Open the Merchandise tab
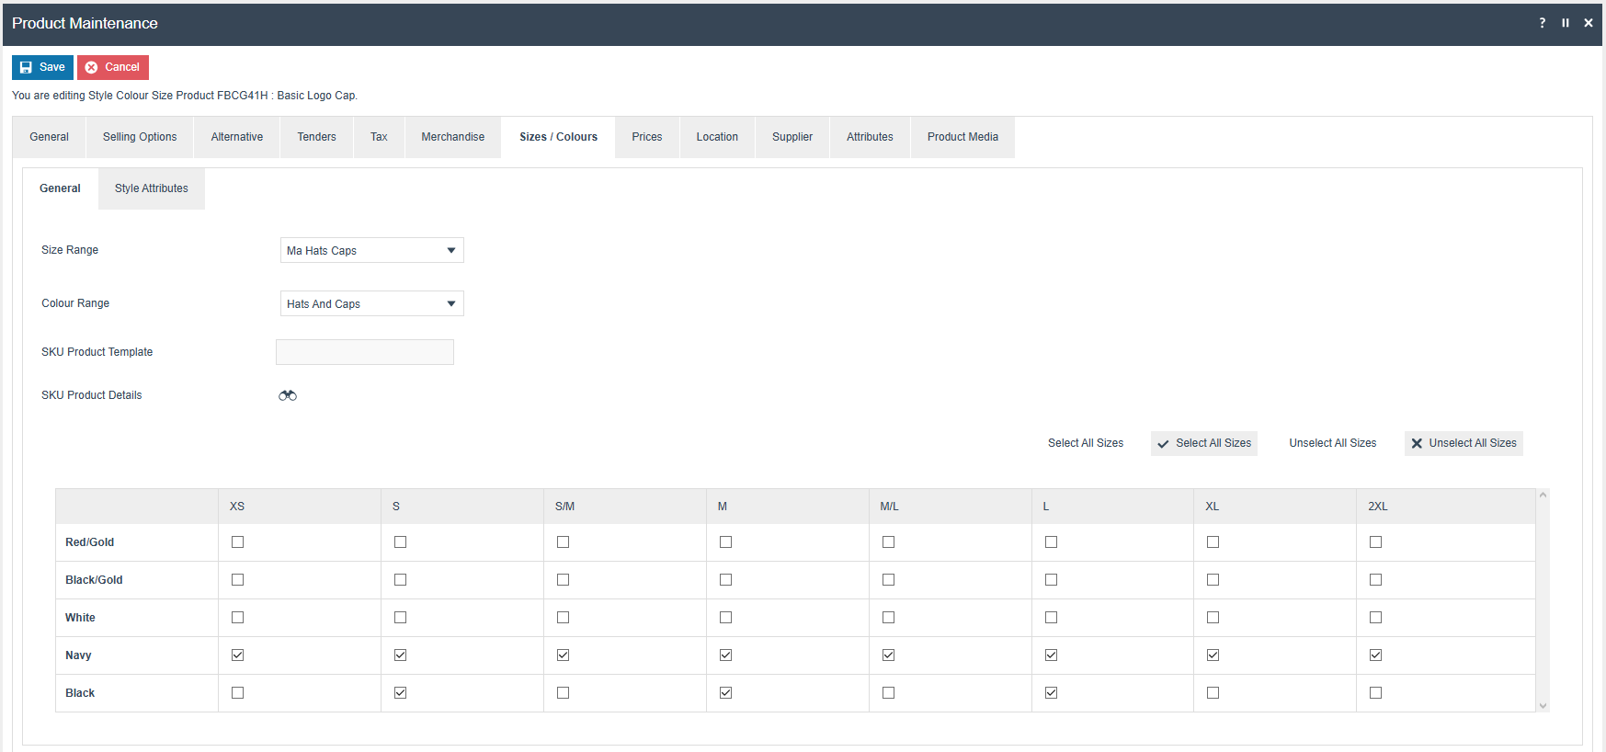1606x752 pixels. (453, 137)
